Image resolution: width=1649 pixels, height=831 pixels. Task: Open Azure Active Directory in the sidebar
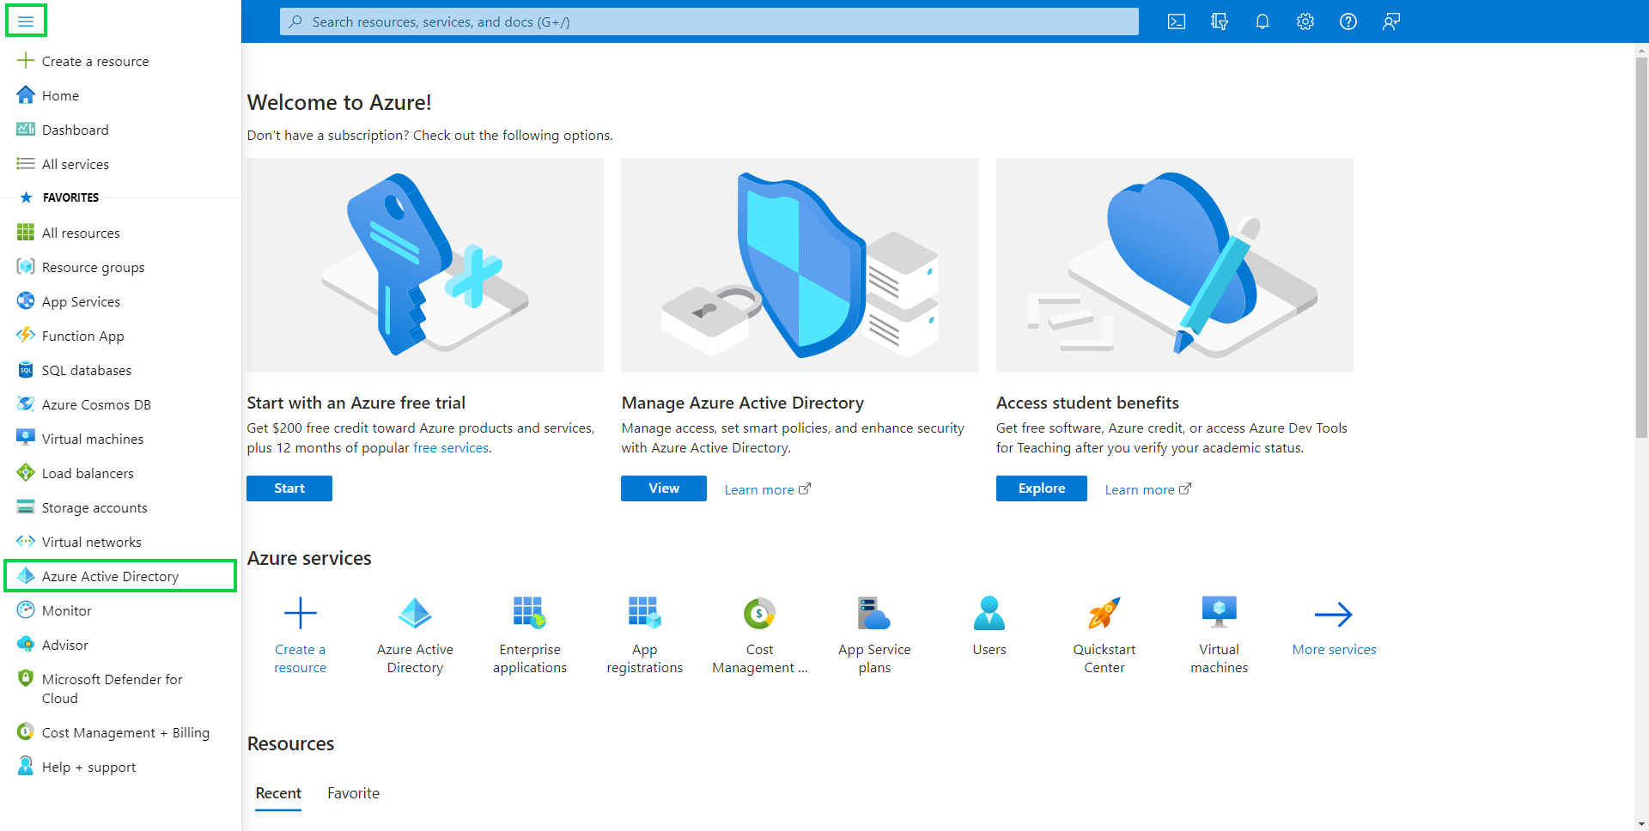pos(120,576)
